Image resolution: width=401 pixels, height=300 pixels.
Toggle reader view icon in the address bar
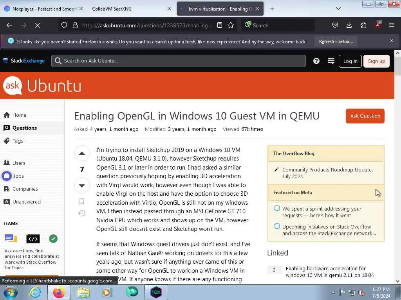(220, 25)
